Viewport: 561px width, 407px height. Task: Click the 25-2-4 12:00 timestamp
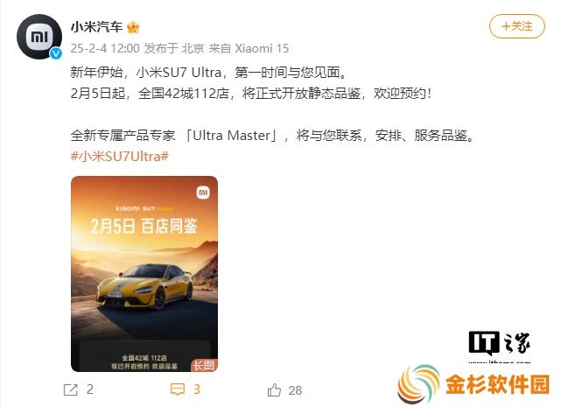pos(105,48)
